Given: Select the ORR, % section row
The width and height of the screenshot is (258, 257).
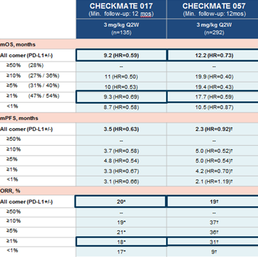Looking at the screenshot, I should point(129,191).
